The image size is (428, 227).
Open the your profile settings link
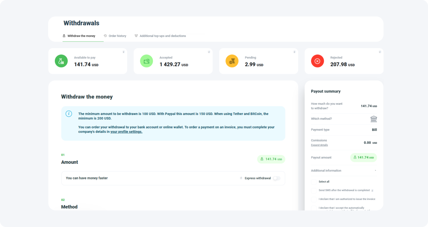126,132
